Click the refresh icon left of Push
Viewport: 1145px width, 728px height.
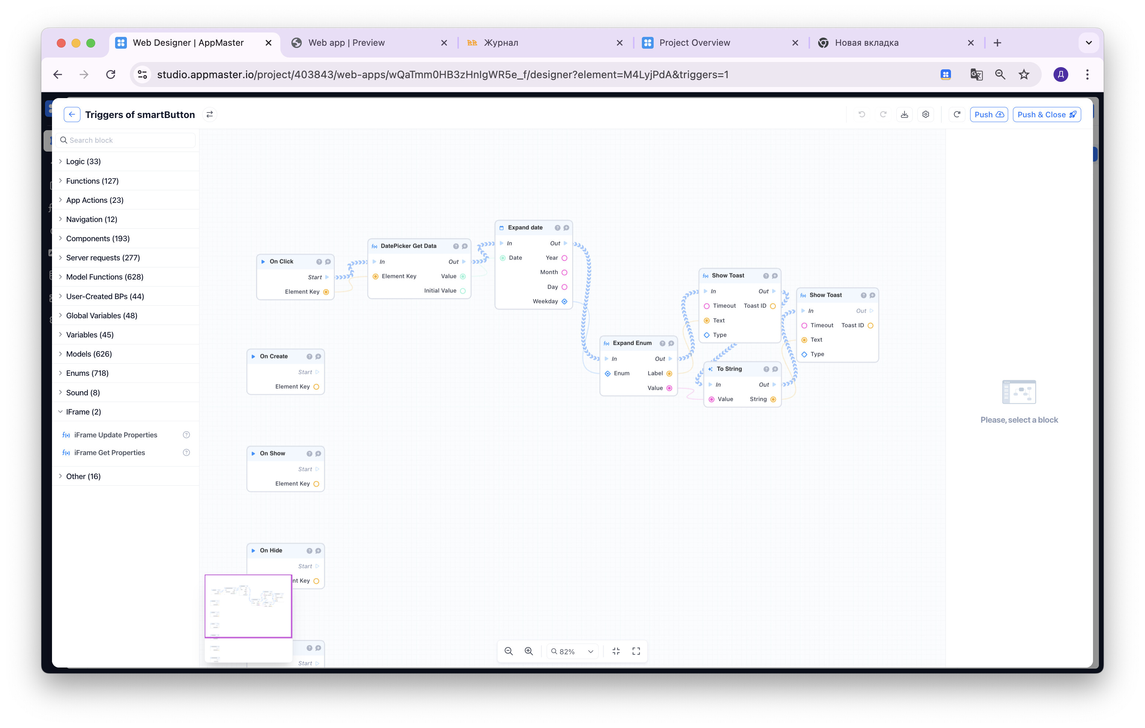pyautogui.click(x=957, y=115)
